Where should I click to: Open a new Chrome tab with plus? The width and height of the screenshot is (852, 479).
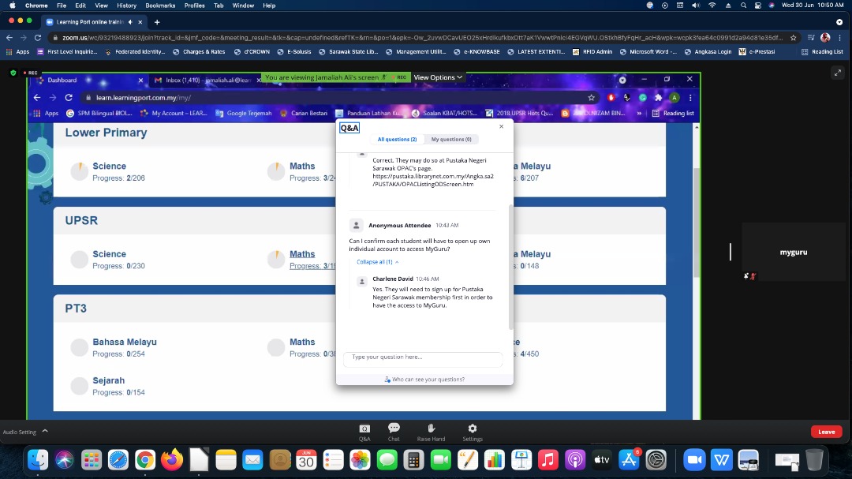click(x=157, y=22)
